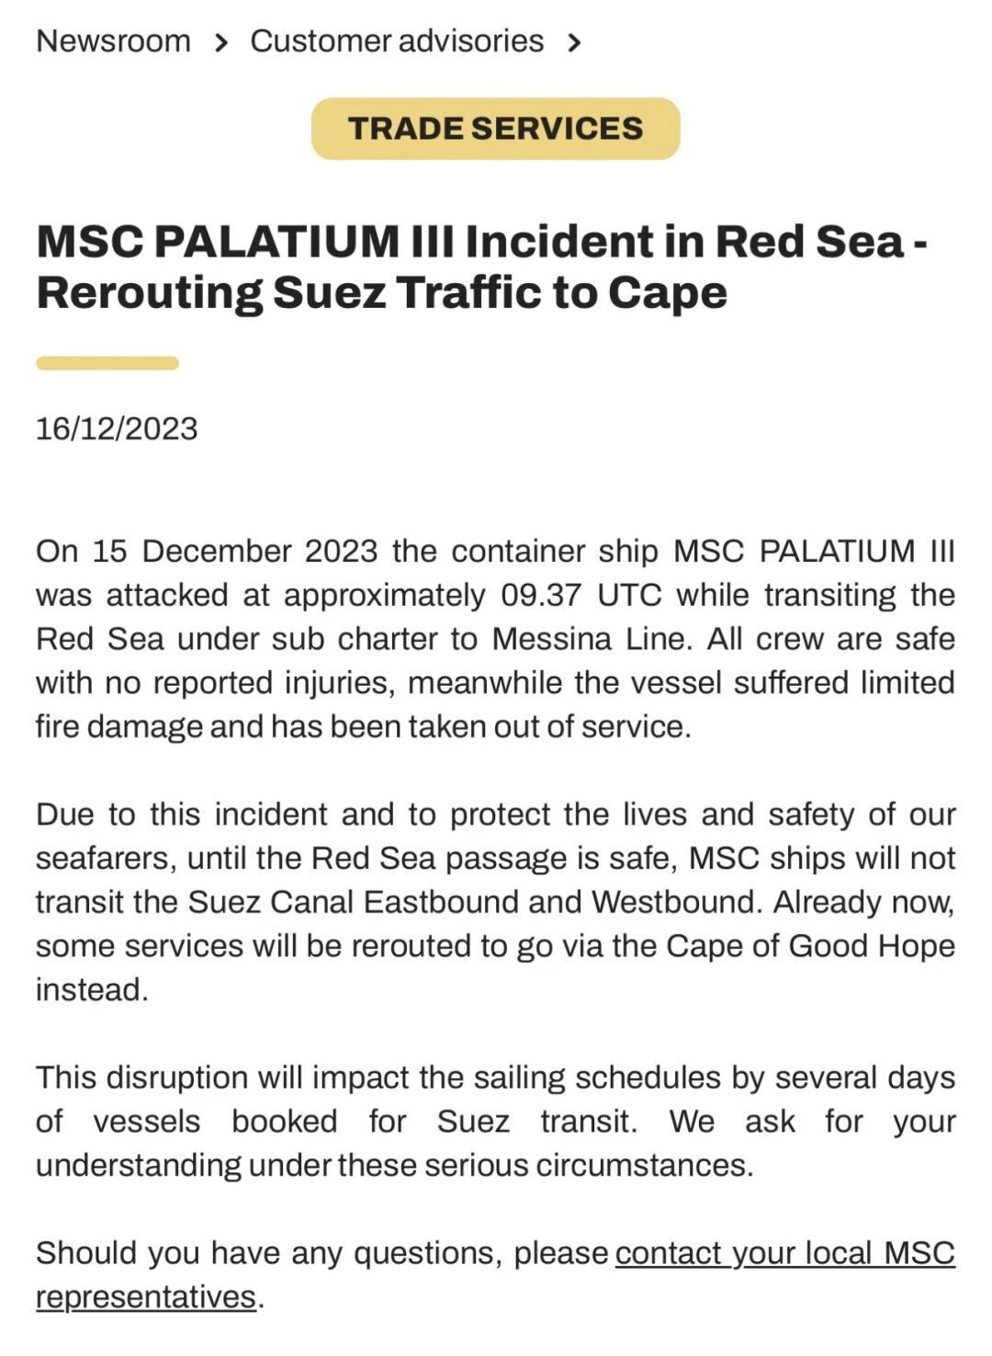The height and width of the screenshot is (1356, 992).
Task: Select the TRADE SERVICES yellow badge
Action: 496,129
